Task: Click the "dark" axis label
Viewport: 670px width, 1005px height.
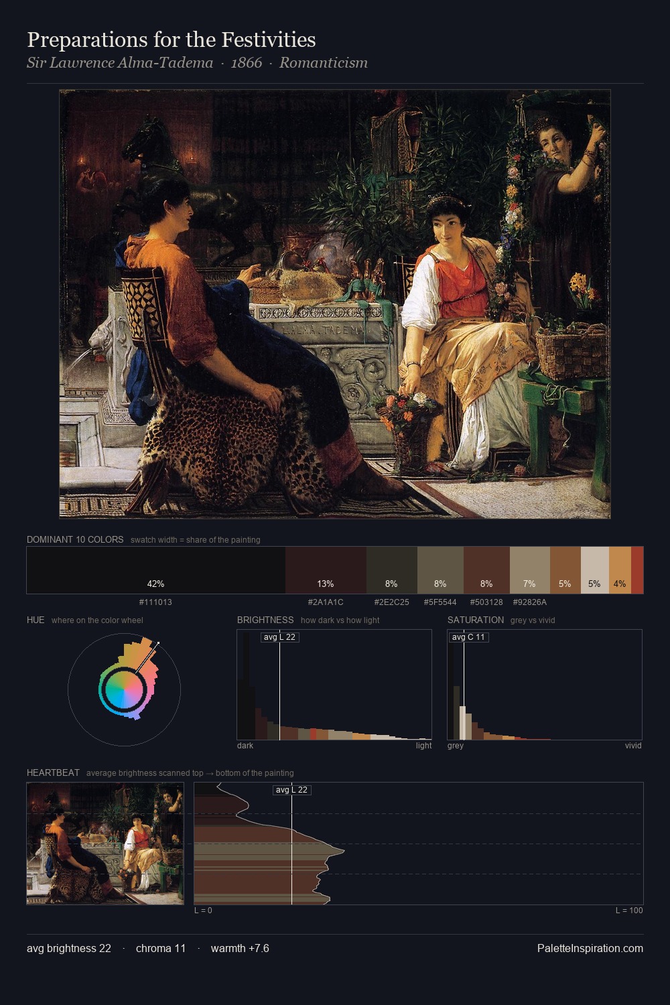Action: (x=245, y=746)
